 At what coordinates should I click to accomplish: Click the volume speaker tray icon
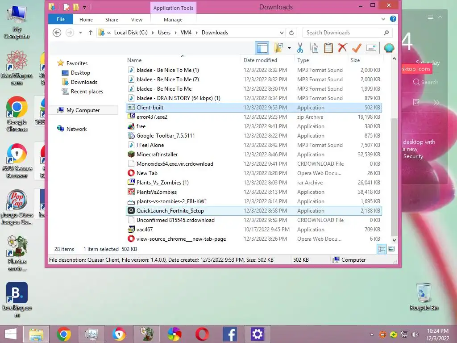(x=415, y=335)
